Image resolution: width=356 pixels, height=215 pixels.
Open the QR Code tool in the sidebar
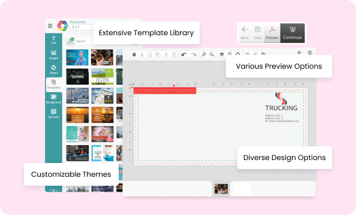(53, 114)
